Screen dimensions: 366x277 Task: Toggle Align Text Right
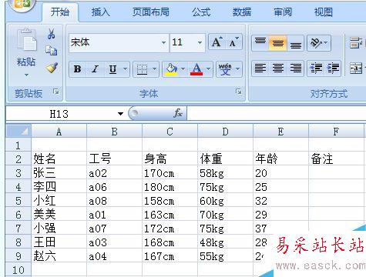(x=296, y=68)
